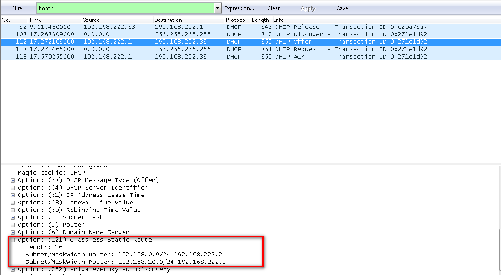Expand Option 6 Domain Name Server
Image resolution: width=501 pixels, height=275 pixels.
12,232
